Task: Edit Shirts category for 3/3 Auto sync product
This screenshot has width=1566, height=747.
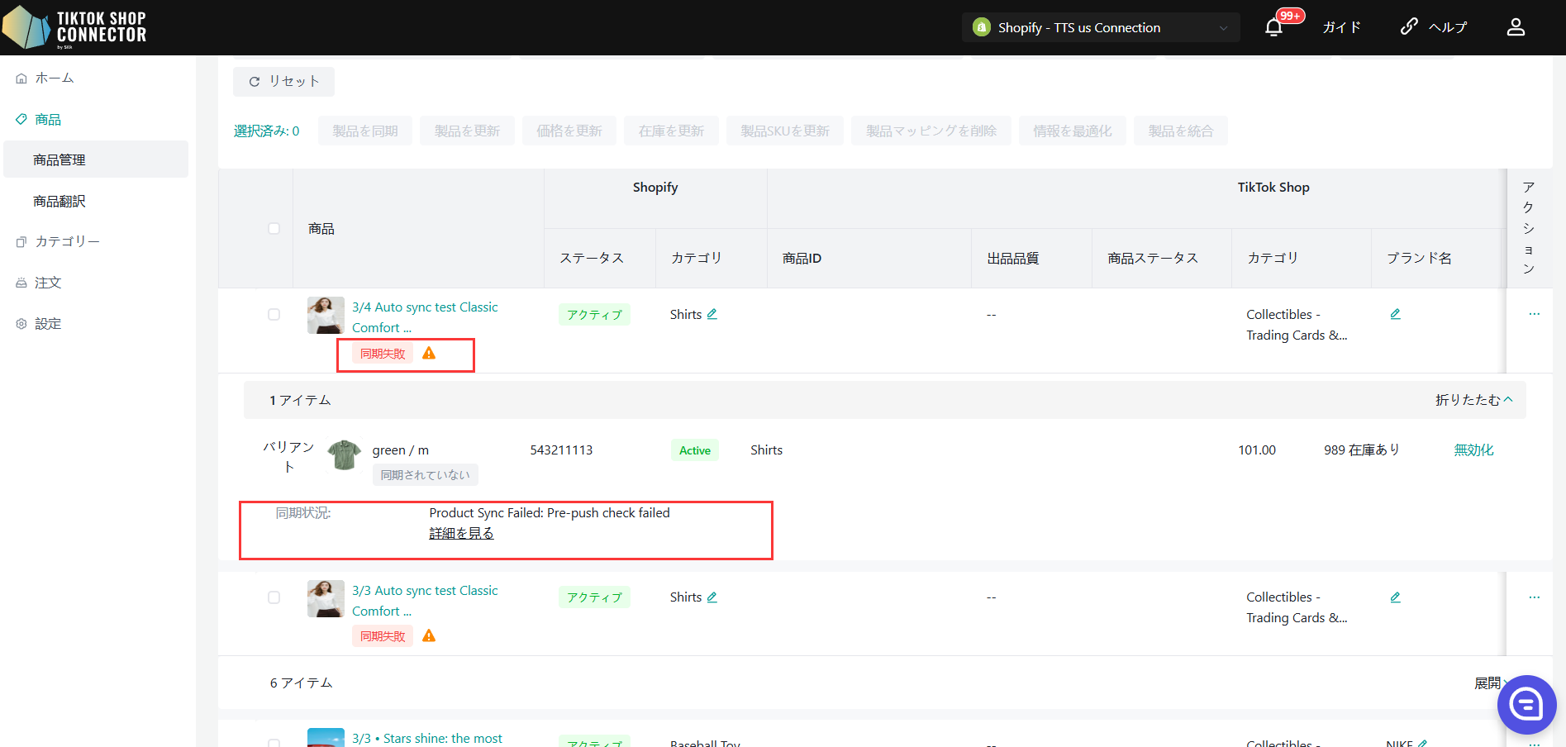Action: coord(712,597)
